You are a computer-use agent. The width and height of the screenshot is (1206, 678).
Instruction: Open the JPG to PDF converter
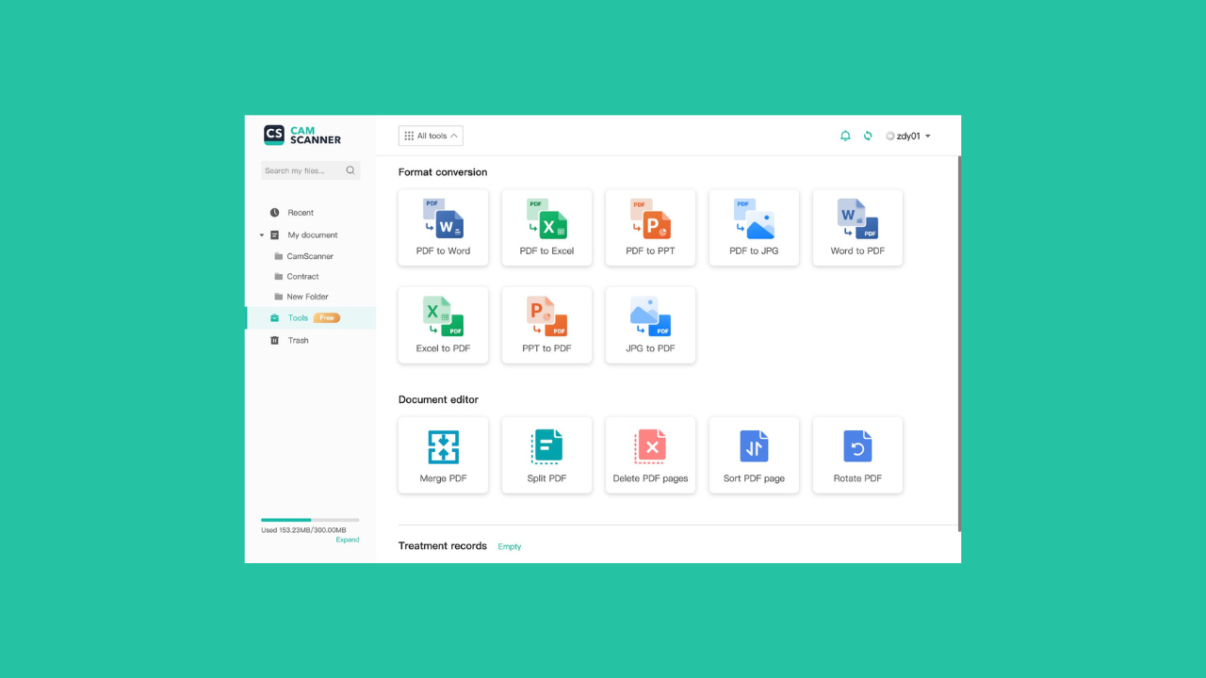650,325
